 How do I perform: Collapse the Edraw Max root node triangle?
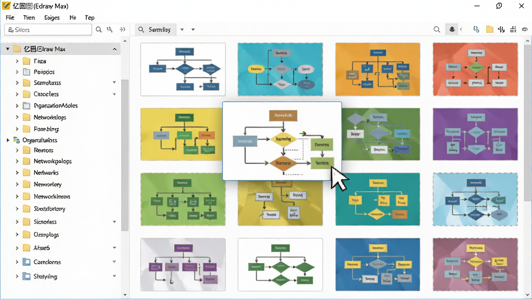7,49
